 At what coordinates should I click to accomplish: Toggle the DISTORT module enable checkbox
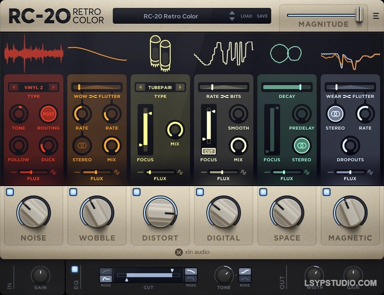coord(136,192)
